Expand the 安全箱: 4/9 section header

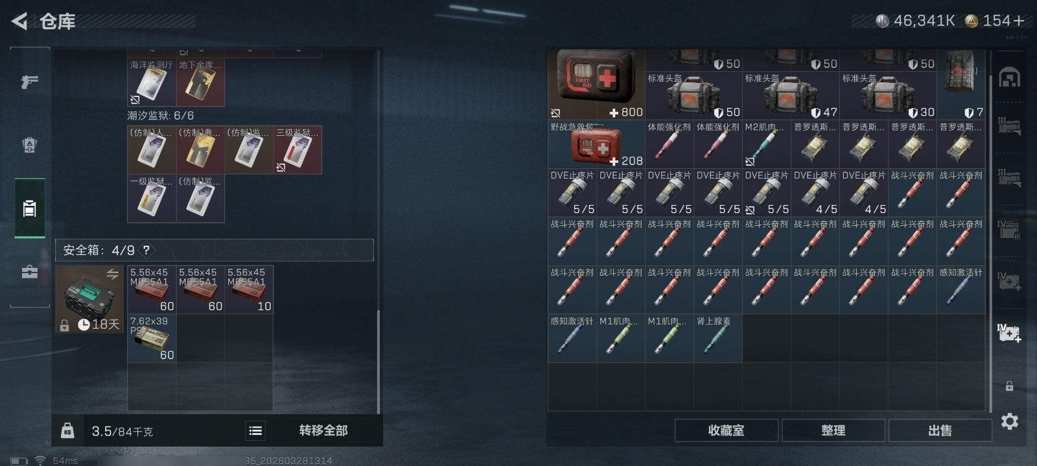click(215, 250)
